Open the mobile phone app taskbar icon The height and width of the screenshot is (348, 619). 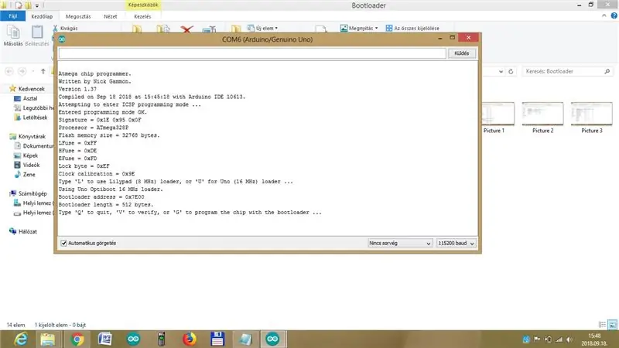point(161,339)
